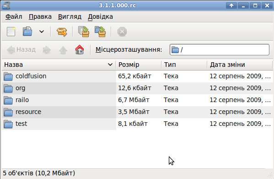Go to home location icon

[x=80, y=50]
